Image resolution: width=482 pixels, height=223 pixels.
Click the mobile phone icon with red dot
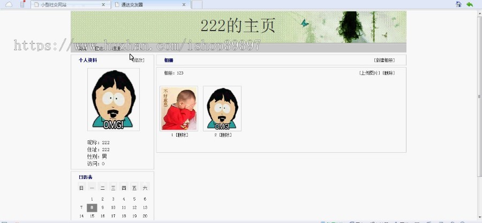point(22,4)
